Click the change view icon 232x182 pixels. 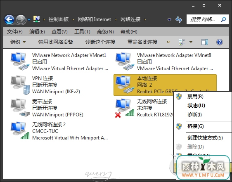point(182,42)
